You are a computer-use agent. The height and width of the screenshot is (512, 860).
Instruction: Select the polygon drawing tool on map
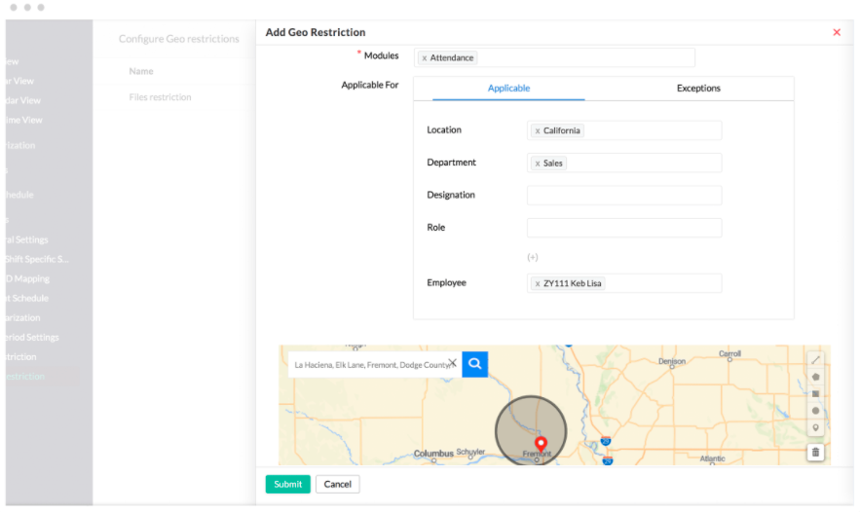point(815,377)
